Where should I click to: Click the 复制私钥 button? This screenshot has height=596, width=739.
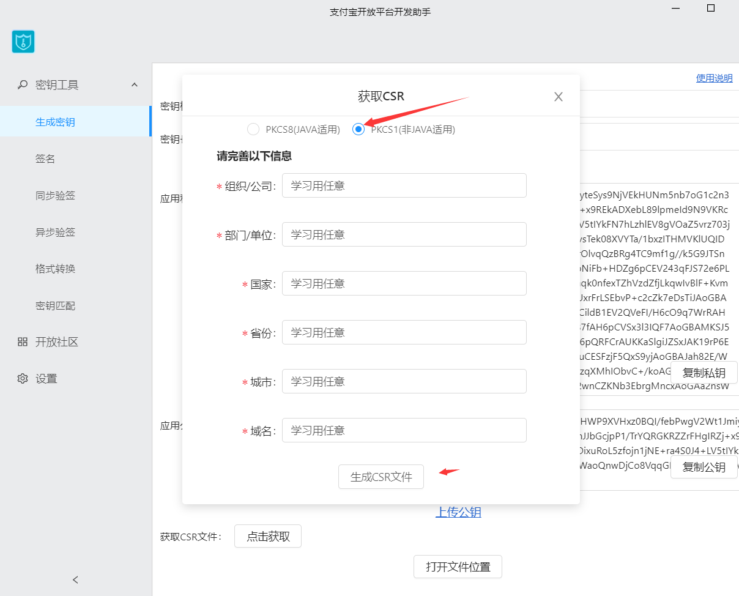point(704,373)
